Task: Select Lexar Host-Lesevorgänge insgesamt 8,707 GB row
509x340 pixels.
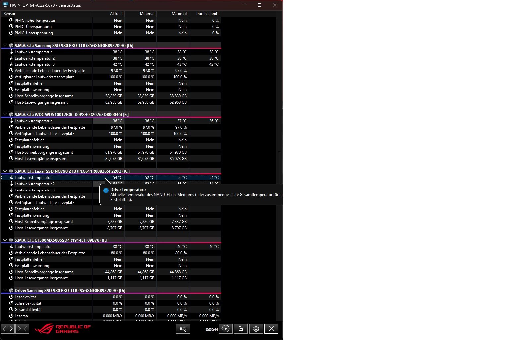Action: tap(111, 228)
